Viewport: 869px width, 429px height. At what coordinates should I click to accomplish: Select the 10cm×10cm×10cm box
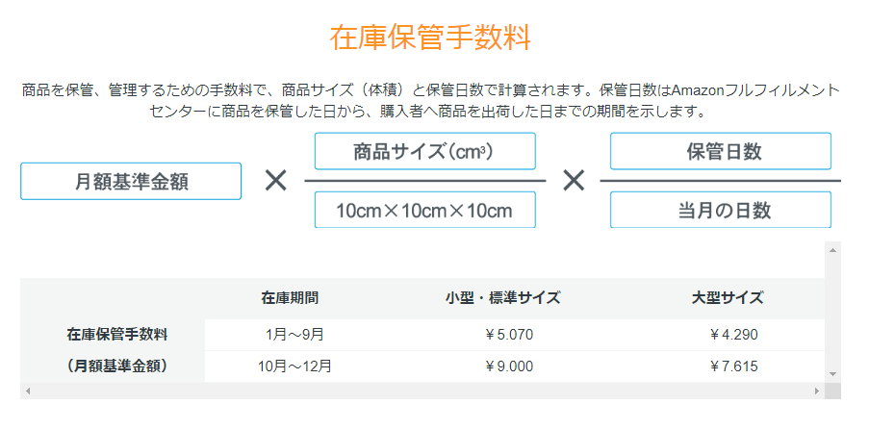424,210
